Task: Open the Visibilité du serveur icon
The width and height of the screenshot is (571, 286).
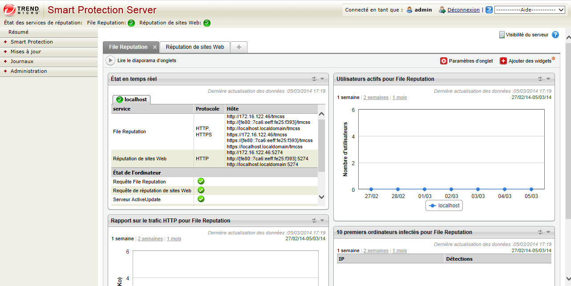Action: coord(502,35)
